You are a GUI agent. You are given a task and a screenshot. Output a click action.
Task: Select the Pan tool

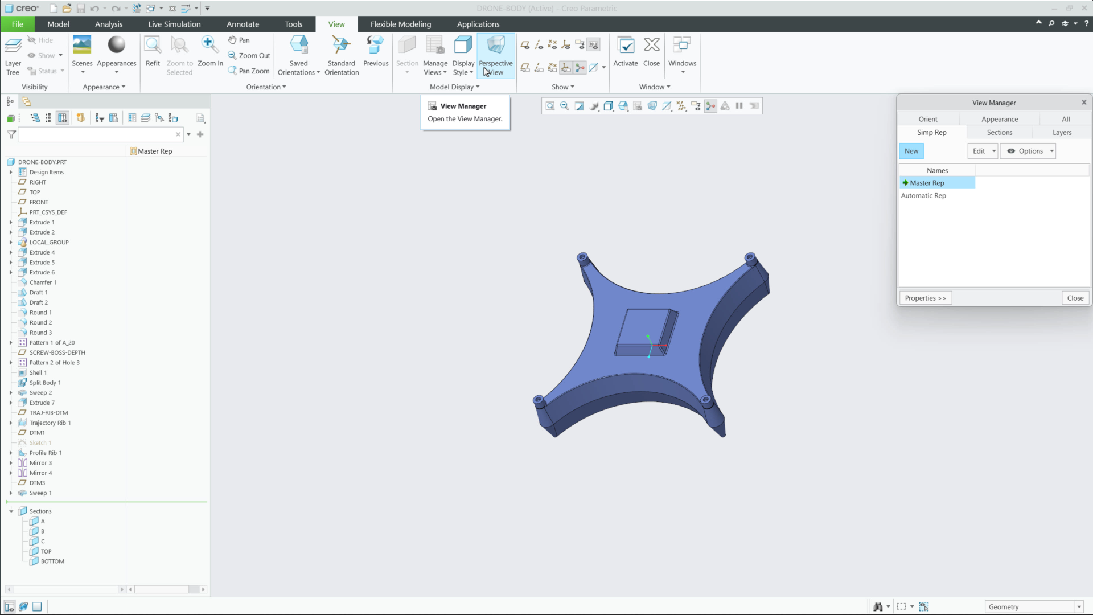[239, 40]
